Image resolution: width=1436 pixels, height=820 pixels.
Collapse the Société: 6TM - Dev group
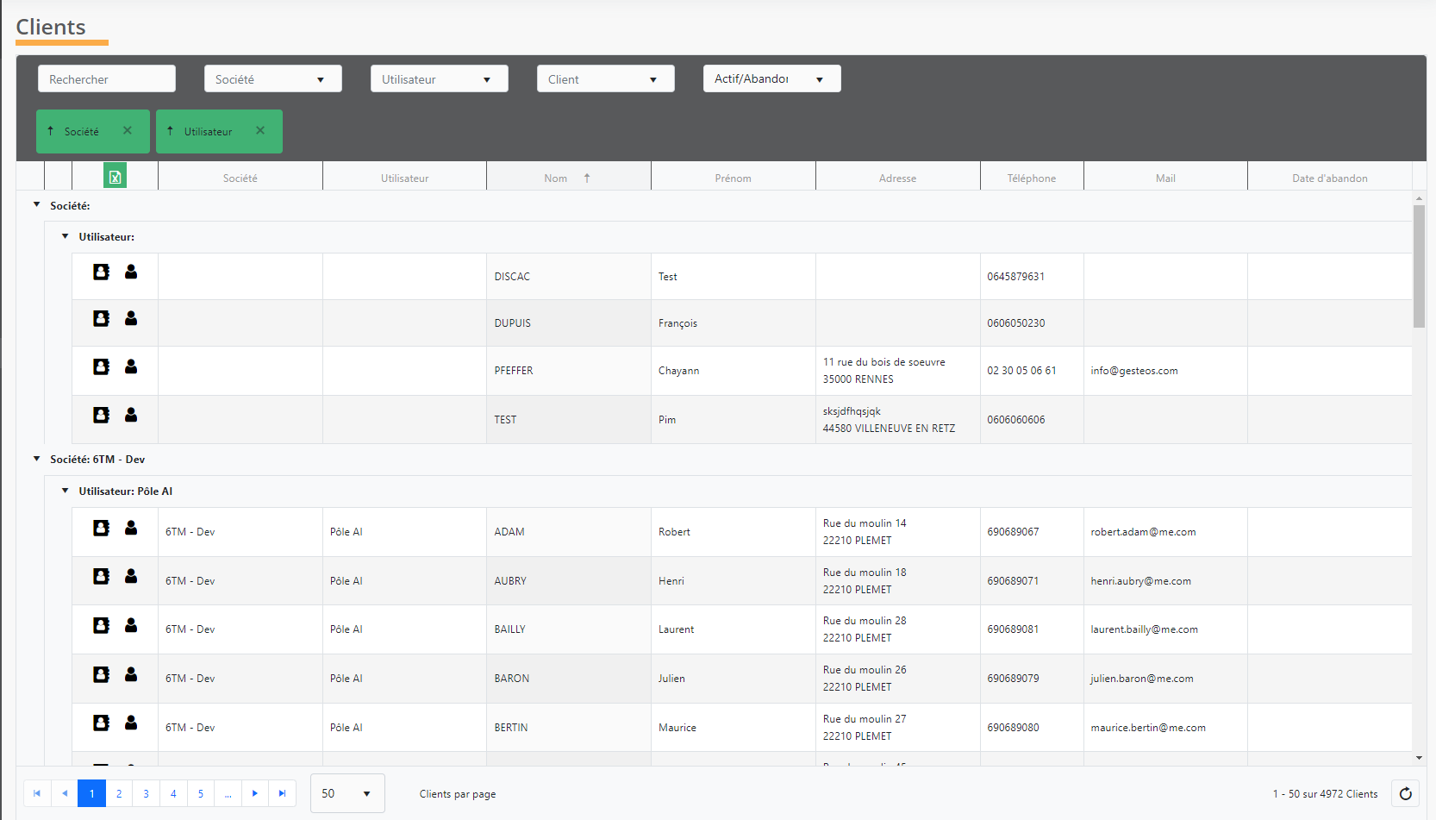[37, 460]
